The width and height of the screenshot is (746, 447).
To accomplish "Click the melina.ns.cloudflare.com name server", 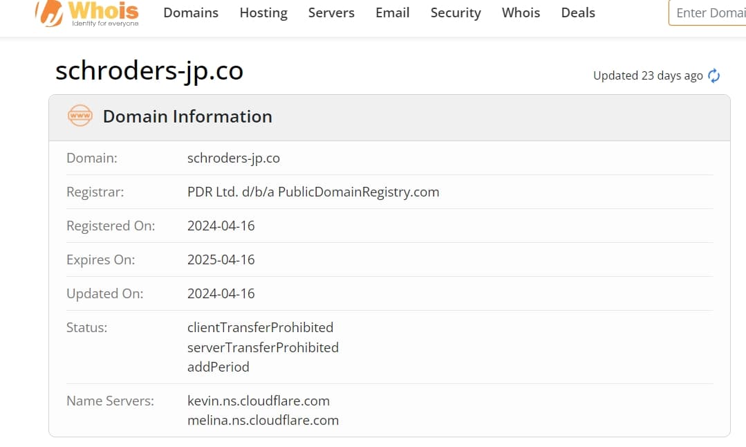I will (263, 420).
